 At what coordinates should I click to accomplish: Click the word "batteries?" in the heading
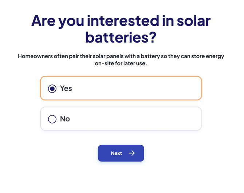tap(121, 37)
